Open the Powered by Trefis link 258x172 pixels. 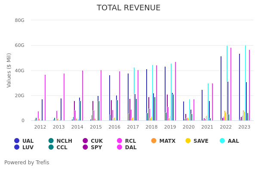click(x=27, y=163)
